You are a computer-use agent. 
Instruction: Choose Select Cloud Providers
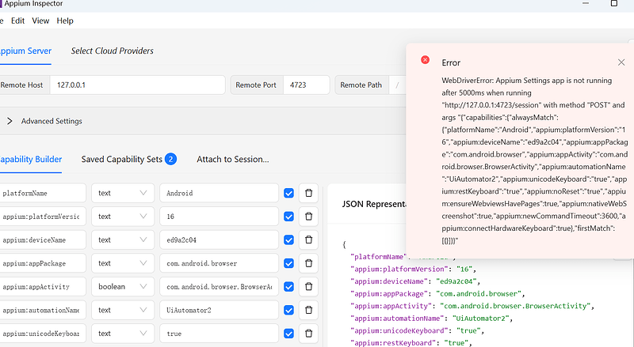point(112,51)
